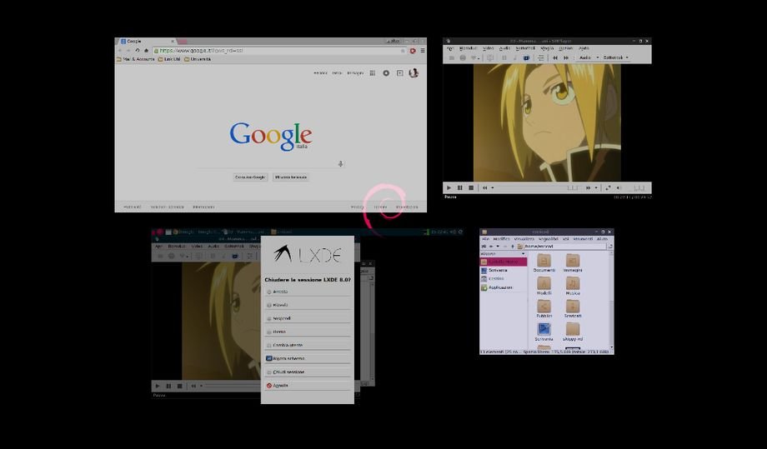
Task: Mute the SMPlayer volume icon
Action: coord(619,188)
